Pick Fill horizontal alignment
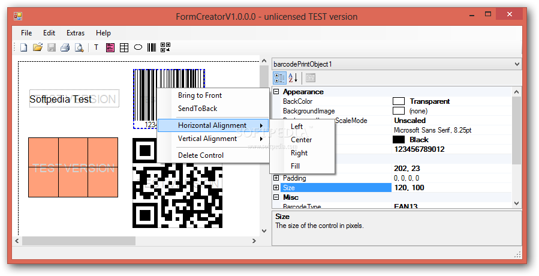This screenshot has height=276, width=539. (302, 166)
